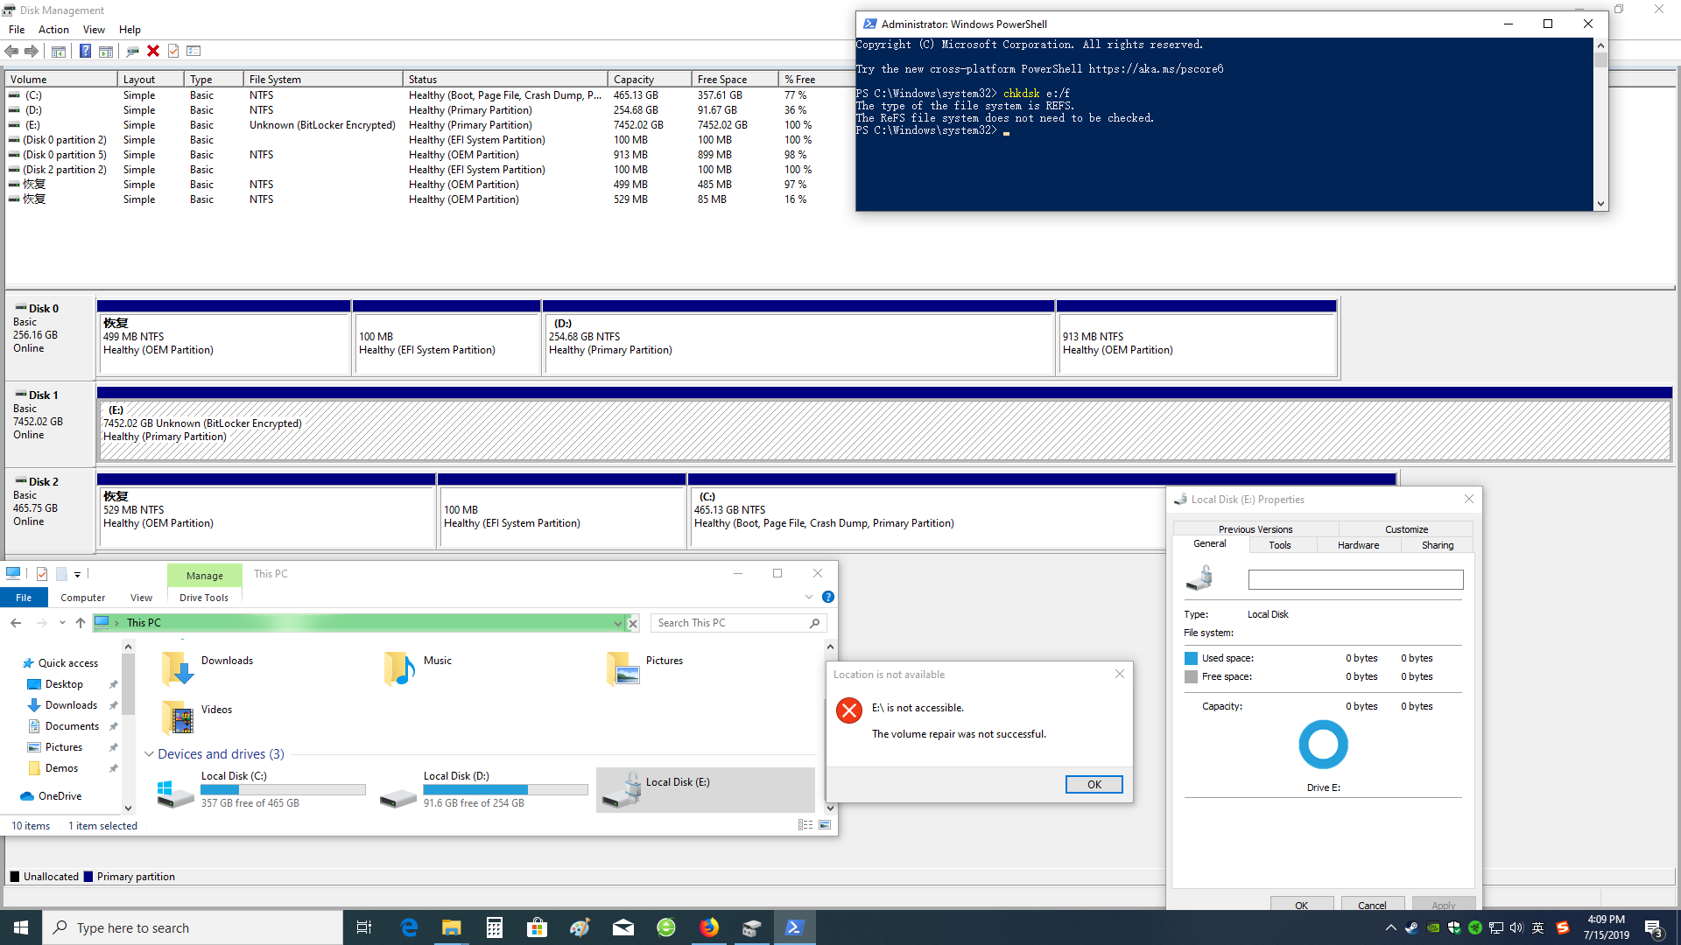The width and height of the screenshot is (1681, 945).
Task: Click the Up arrow in Explorer navigation
Action: [x=81, y=623]
